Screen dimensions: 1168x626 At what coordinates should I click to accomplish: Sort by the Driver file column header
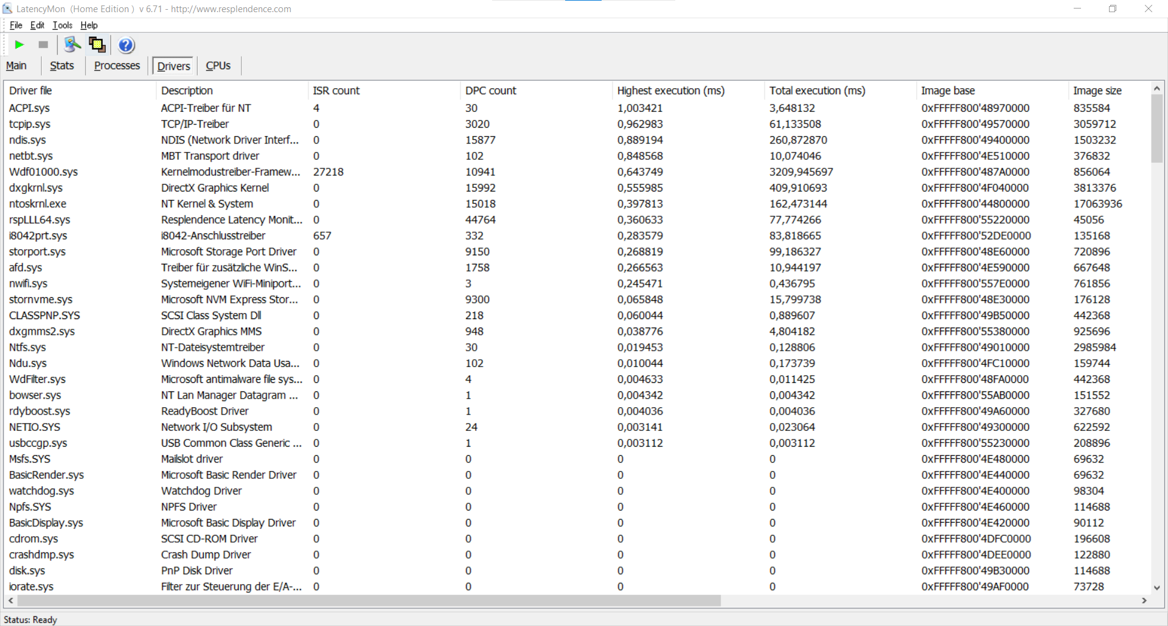(80, 91)
